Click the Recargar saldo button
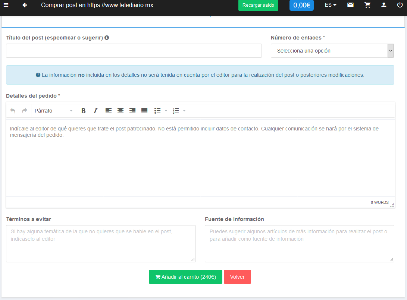The width and height of the screenshot is (407, 300). click(x=258, y=6)
